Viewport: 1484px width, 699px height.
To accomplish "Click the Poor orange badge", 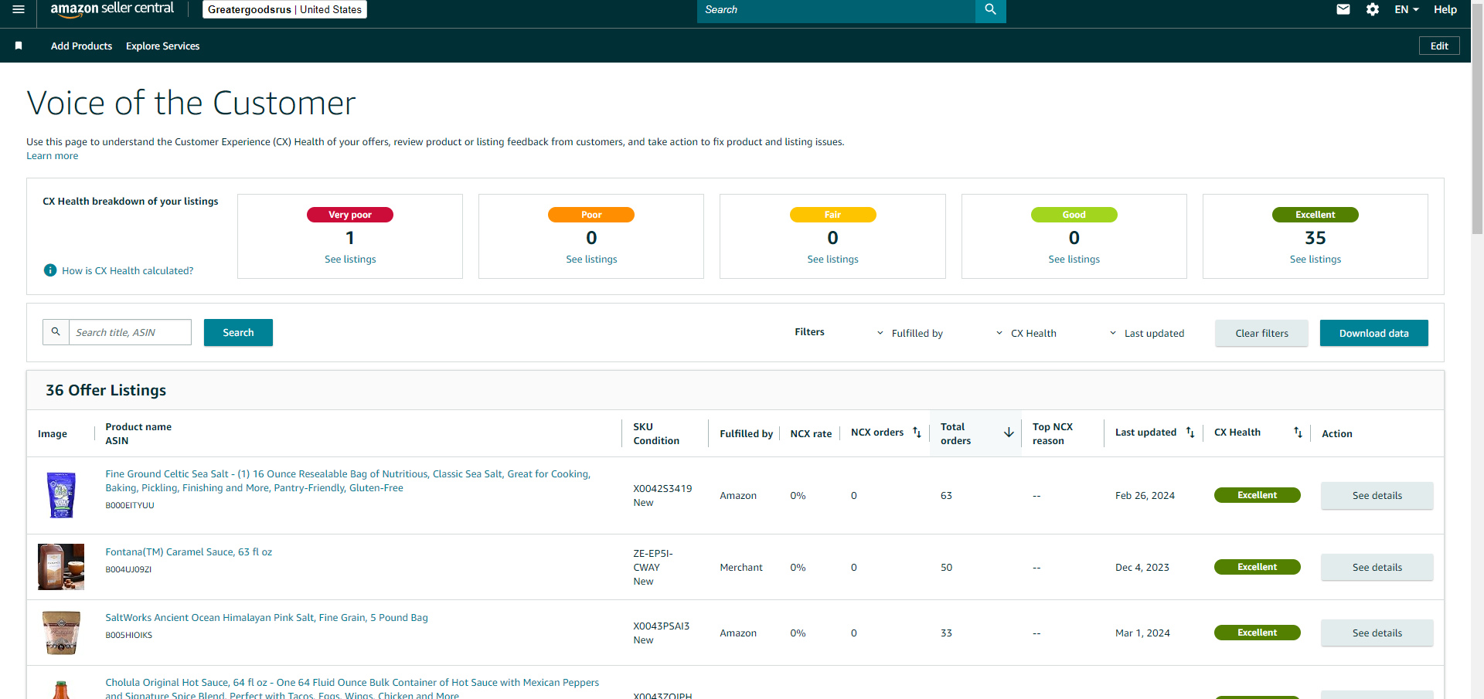I will coord(591,215).
